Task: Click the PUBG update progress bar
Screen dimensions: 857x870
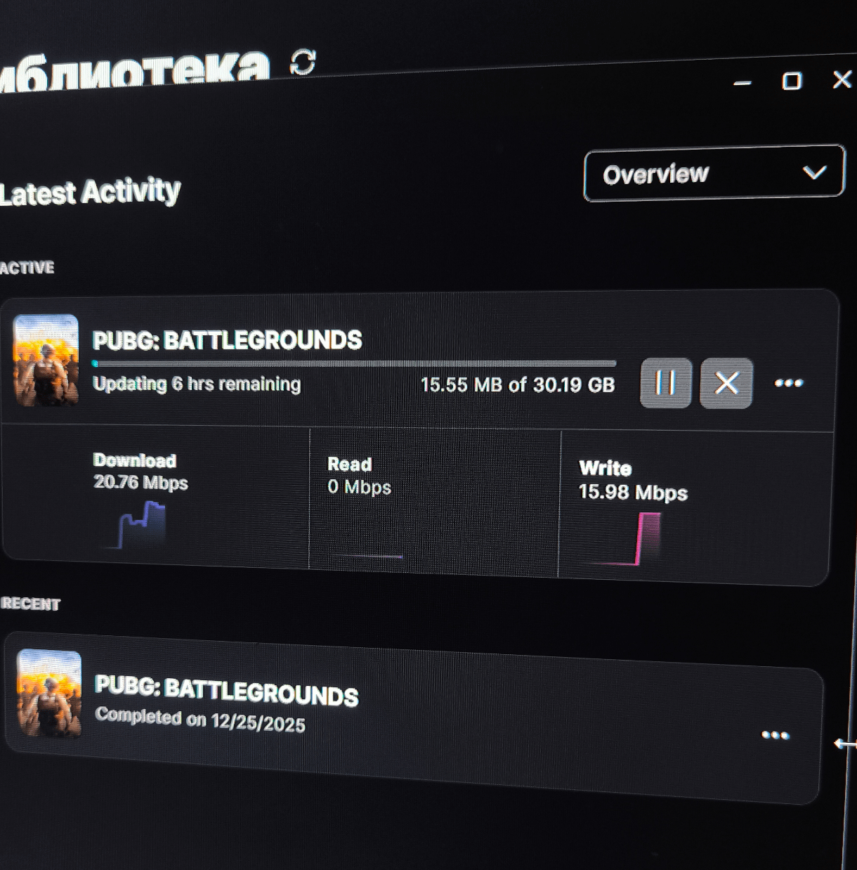Action: pyautogui.click(x=355, y=363)
